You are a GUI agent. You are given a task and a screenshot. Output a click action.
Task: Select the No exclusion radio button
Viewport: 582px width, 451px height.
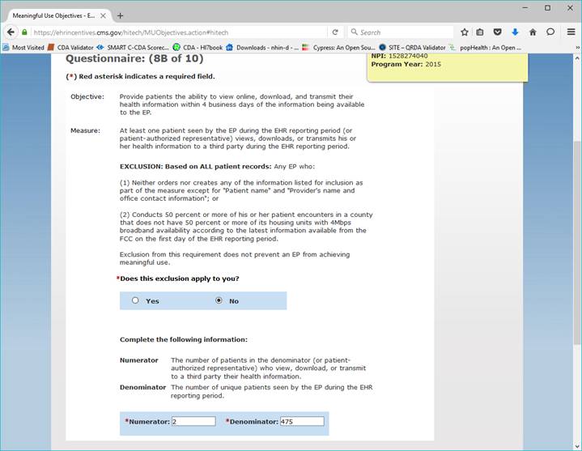219,300
